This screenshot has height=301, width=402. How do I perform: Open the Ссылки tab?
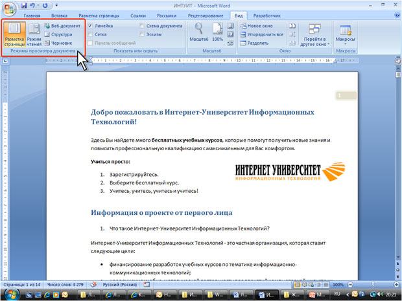[x=138, y=16]
